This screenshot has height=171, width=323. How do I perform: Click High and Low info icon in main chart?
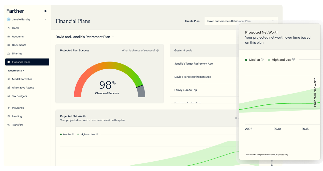coord(97,134)
